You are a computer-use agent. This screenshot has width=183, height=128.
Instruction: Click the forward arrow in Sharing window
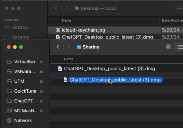[69, 47]
